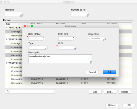Image resolution: width=137 pixels, height=109 pixels.
Task: Click the blue OK button in the dialog
Action: (109, 72)
